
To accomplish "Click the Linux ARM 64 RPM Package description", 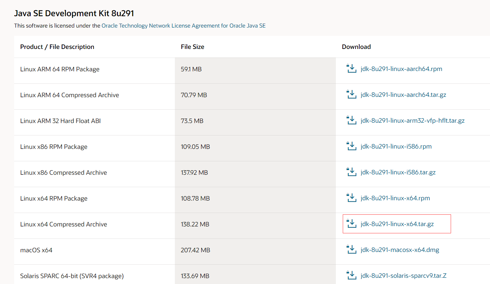I will (x=60, y=69).
